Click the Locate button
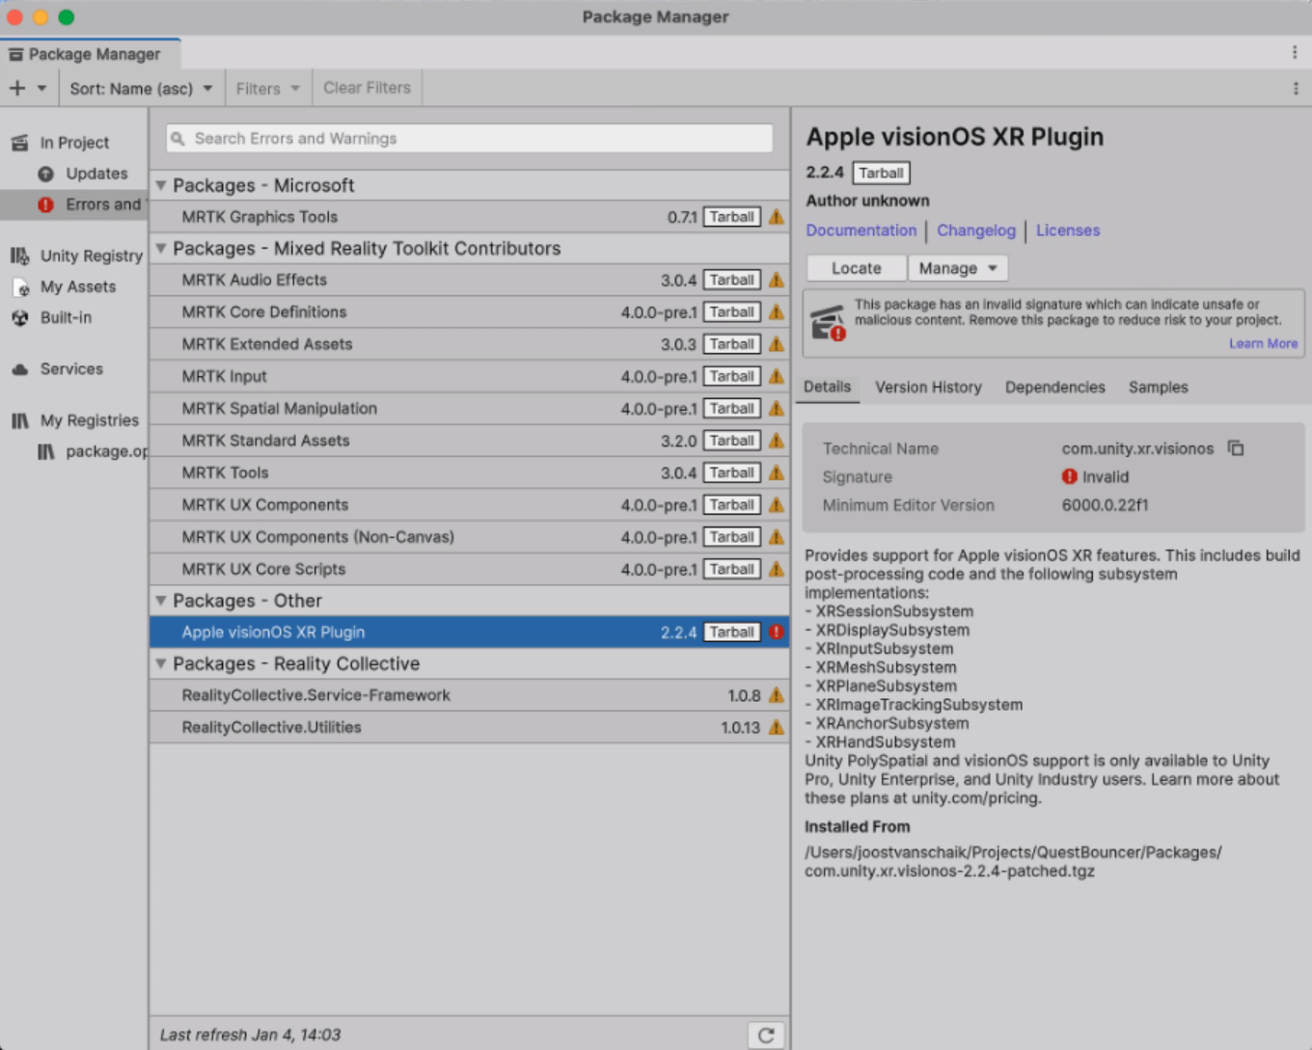The height and width of the screenshot is (1050, 1312). click(x=856, y=268)
